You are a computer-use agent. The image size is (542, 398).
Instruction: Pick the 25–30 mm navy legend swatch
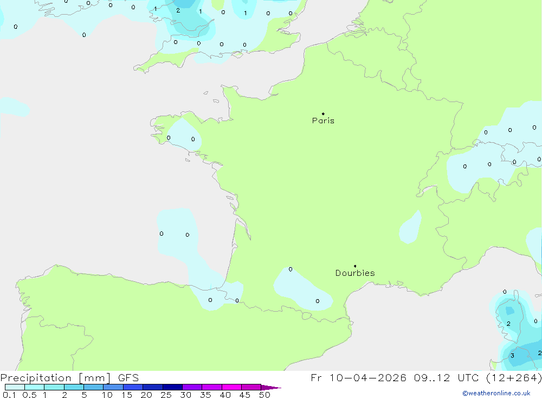click(x=172, y=387)
